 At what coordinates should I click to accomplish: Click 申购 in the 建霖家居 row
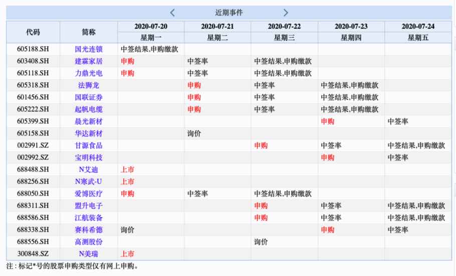click(127, 61)
